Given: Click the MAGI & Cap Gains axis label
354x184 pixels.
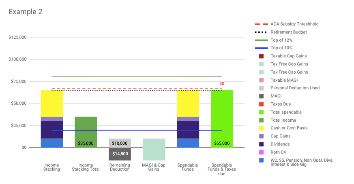Looking at the screenshot, I should coord(154,167).
